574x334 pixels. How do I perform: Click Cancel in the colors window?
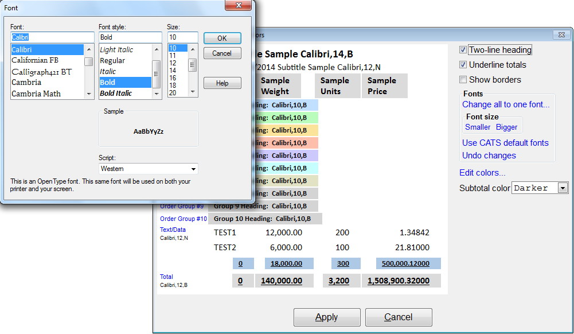pyautogui.click(x=399, y=317)
